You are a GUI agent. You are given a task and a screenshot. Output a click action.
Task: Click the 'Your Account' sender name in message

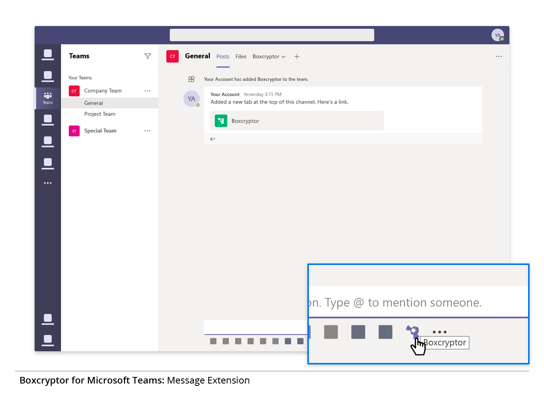pyautogui.click(x=225, y=94)
